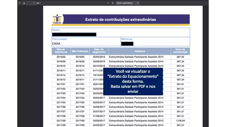The height and width of the screenshot is (127, 226).
Task: Select Histórico text in the 20/06/2016 row
Action: (136, 61)
